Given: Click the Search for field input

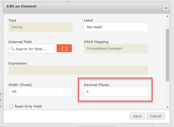Looking at the screenshot, I should [35, 49].
